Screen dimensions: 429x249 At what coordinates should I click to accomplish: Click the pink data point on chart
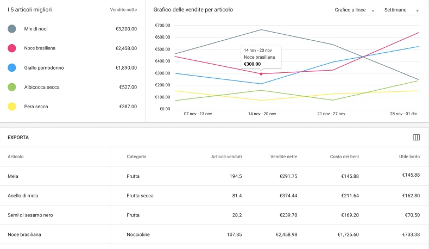[261, 73]
